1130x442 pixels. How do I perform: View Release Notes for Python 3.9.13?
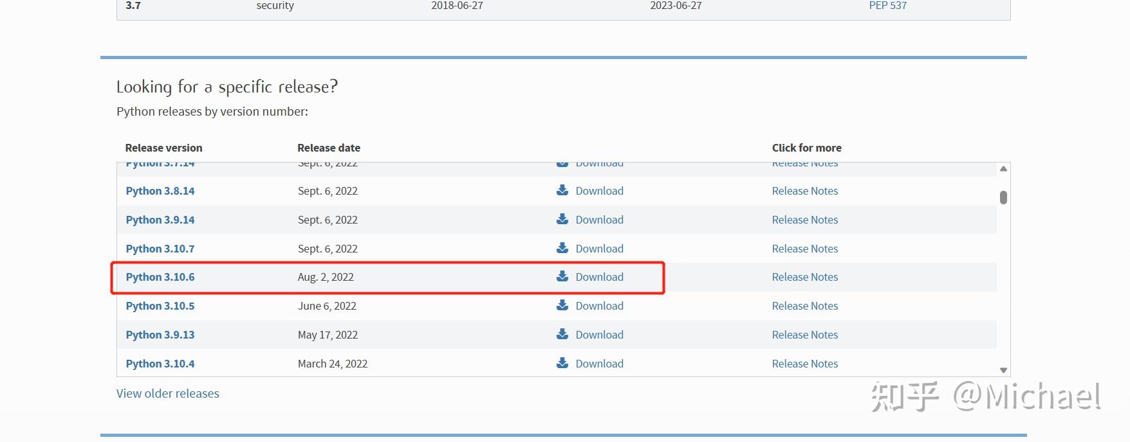coord(805,335)
